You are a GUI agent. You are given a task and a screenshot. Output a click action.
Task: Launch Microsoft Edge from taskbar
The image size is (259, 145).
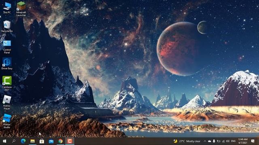pyautogui.click(x=23, y=141)
